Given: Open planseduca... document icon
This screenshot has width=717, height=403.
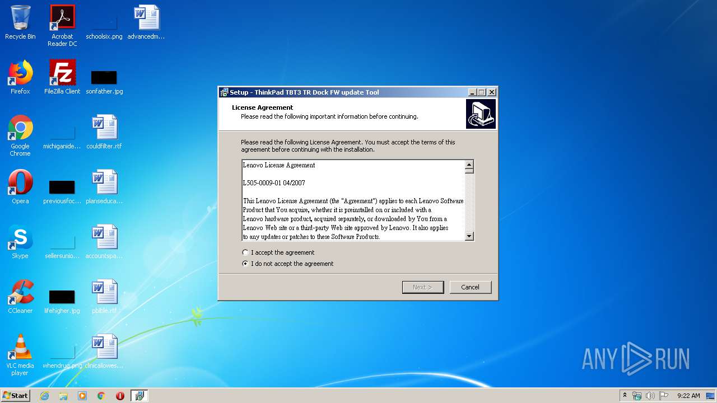Looking at the screenshot, I should (104, 186).
